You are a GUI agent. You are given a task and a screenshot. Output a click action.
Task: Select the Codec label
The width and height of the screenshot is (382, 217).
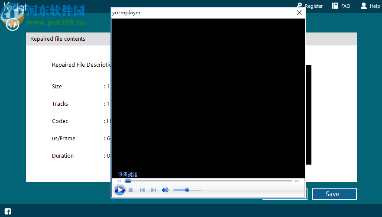pyautogui.click(x=60, y=121)
